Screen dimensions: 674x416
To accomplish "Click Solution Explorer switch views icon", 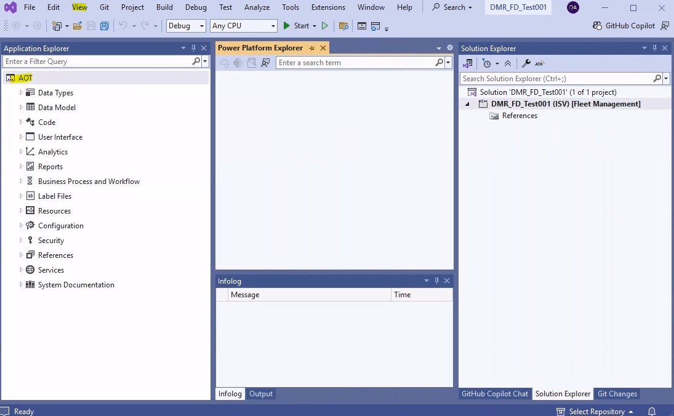I will point(468,63).
